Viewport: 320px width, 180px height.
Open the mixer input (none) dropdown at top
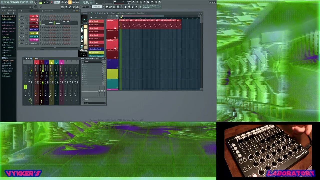coord(93,62)
